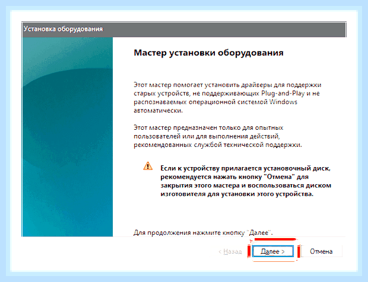Click the yellow warning triangle icon
This screenshot has height=282, width=368.
pos(148,166)
